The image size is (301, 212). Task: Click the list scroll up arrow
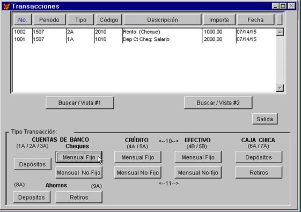point(280,32)
